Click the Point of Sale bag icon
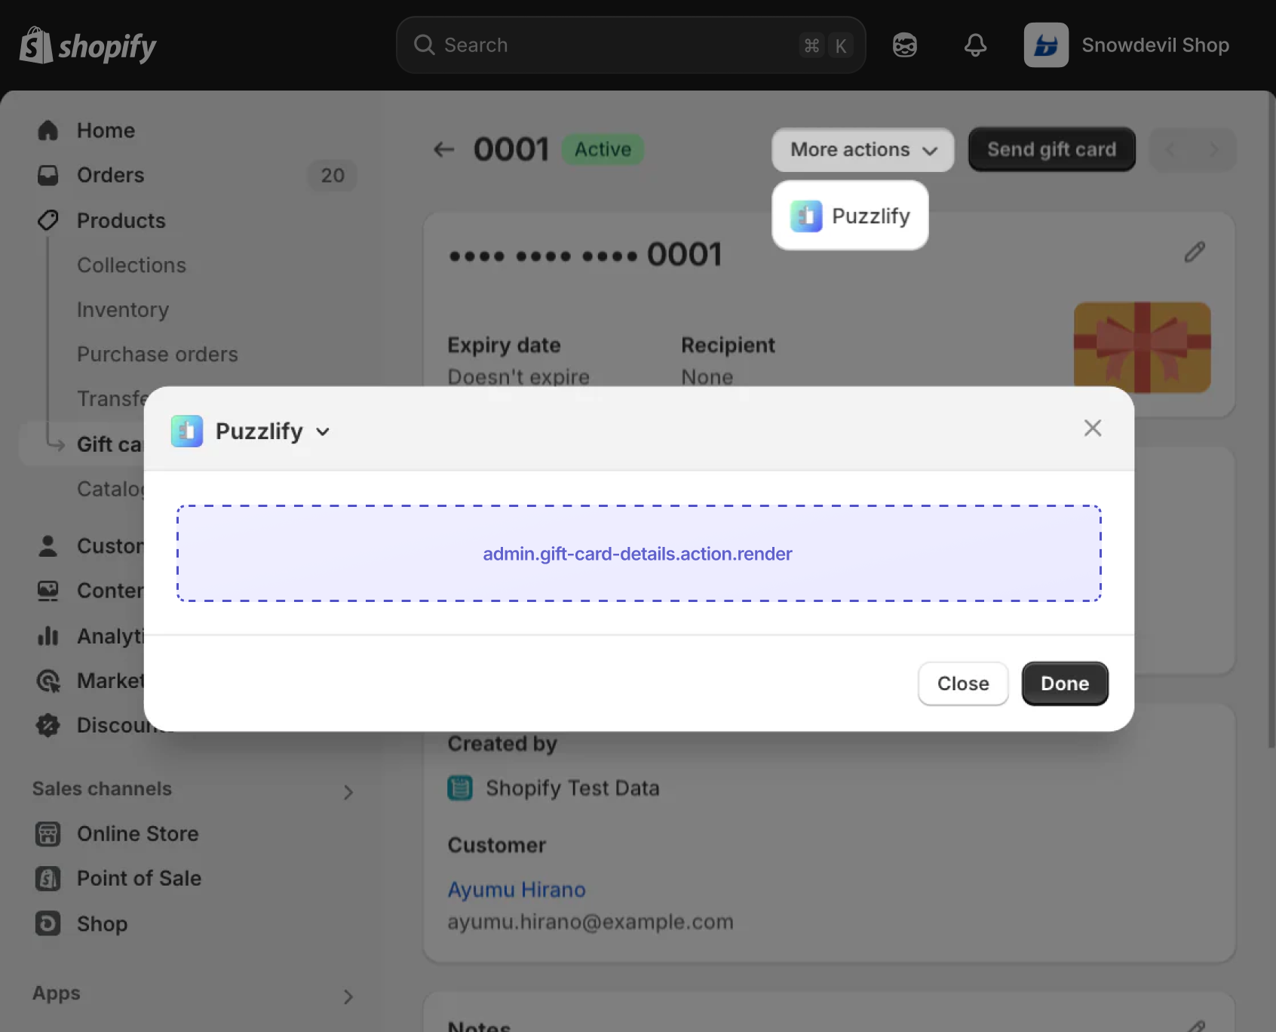 tap(48, 878)
